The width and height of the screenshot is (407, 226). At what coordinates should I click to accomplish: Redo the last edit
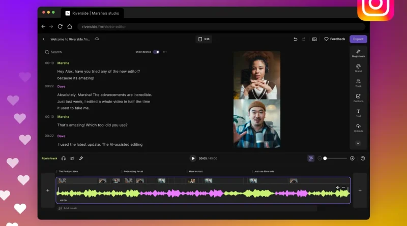pos(303,39)
